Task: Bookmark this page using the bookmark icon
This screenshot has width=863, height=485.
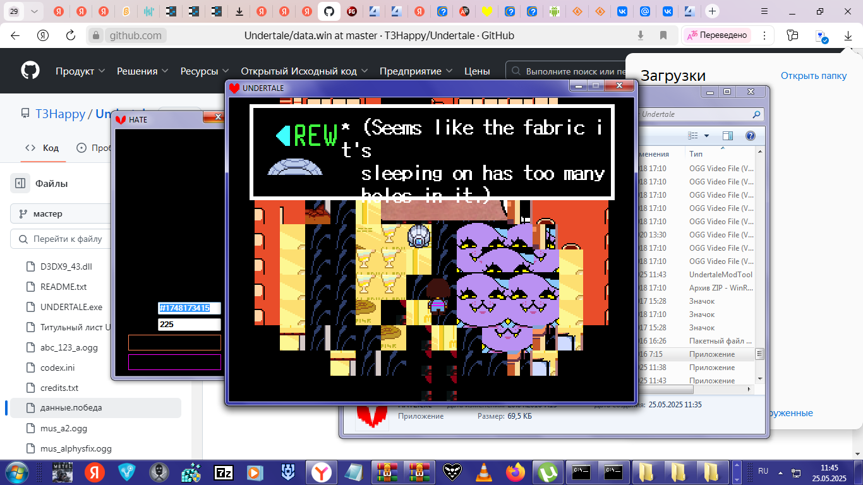Action: pyautogui.click(x=663, y=35)
